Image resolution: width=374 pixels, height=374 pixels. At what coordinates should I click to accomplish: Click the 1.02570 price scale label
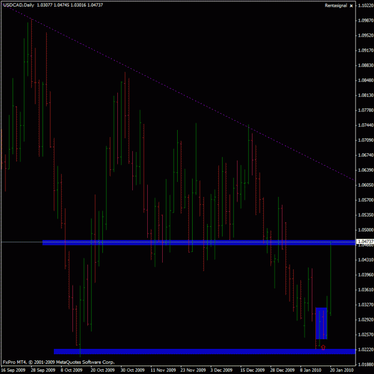pyautogui.click(x=366, y=335)
